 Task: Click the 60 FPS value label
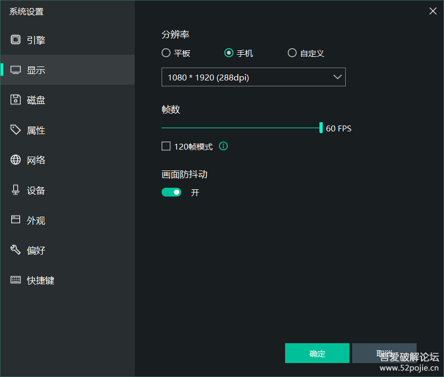[x=339, y=128]
